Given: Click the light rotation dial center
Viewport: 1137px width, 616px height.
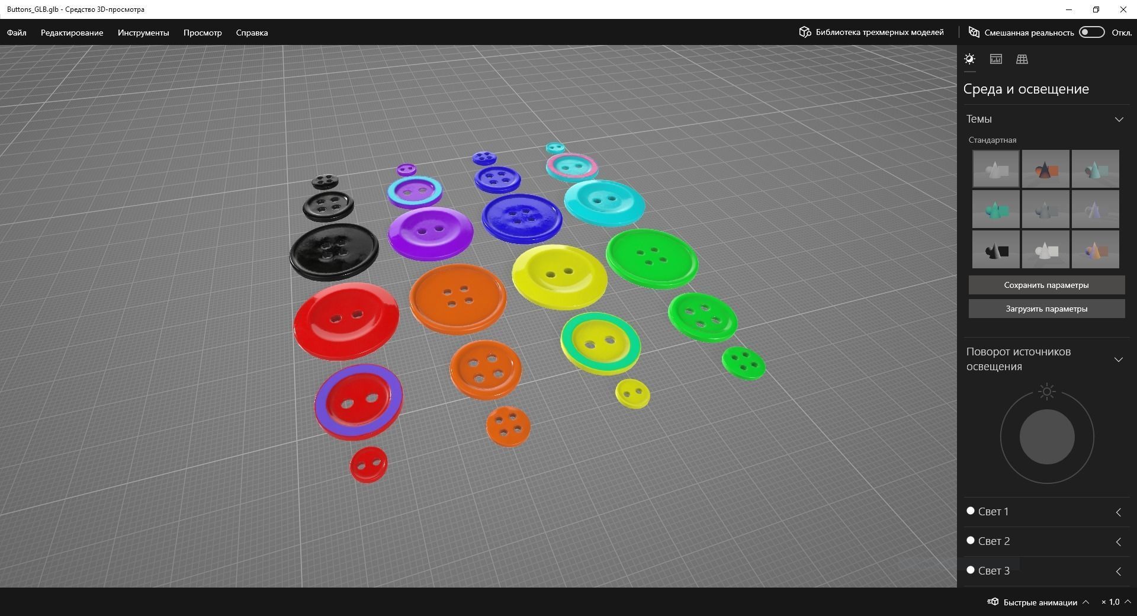Looking at the screenshot, I should (x=1047, y=437).
